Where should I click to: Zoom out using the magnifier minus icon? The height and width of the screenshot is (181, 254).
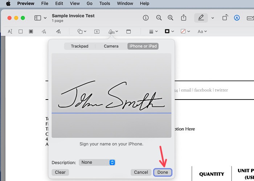pyautogui.click(x=159, y=18)
